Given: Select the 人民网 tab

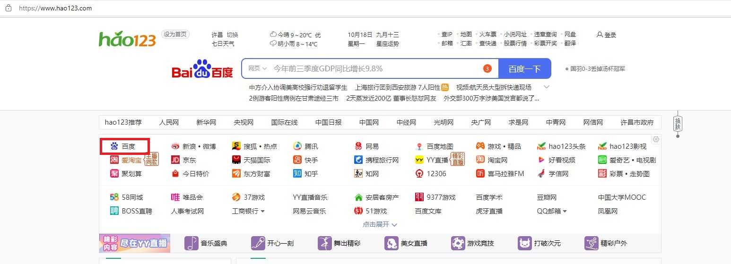Looking at the screenshot, I should click(x=169, y=122).
